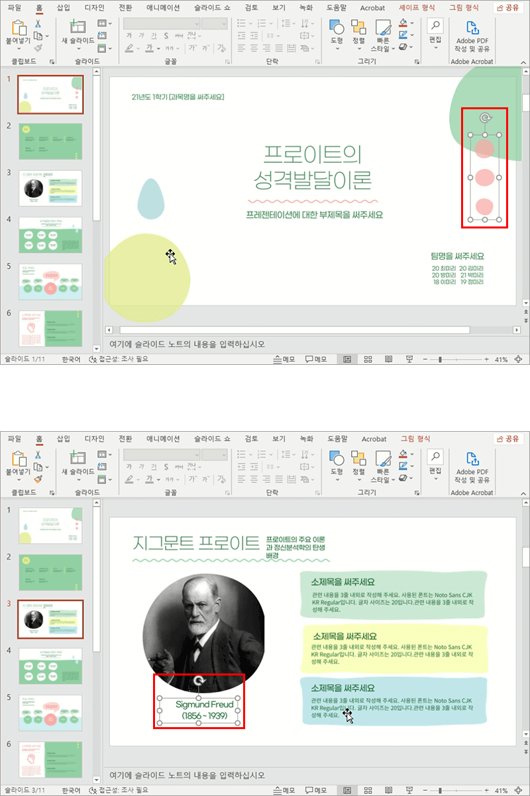Open Shape Format tab in top window
530x796 pixels.
(x=417, y=8)
